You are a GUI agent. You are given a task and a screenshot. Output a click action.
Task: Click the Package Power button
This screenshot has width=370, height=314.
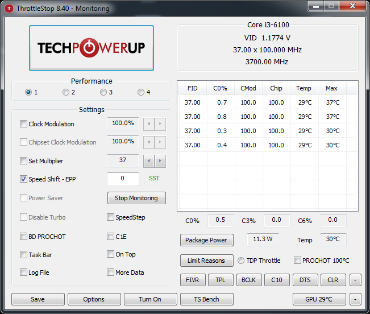click(x=207, y=240)
